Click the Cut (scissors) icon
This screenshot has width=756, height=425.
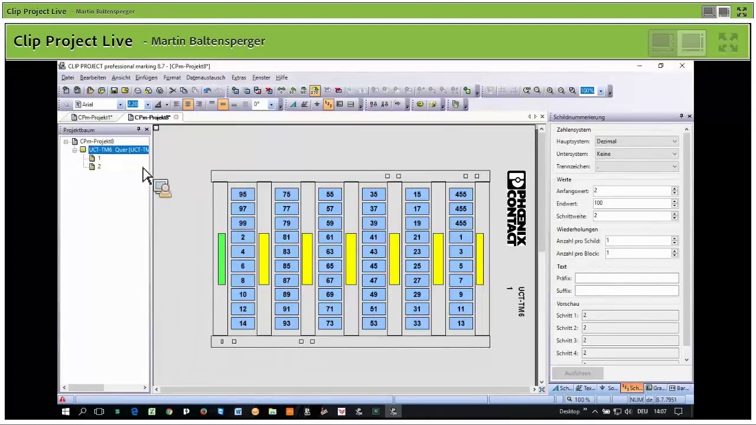(x=172, y=90)
